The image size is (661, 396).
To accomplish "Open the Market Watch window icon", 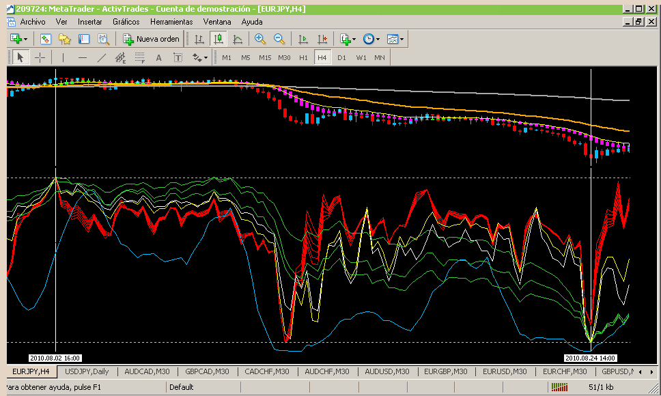I will pyautogui.click(x=46, y=40).
